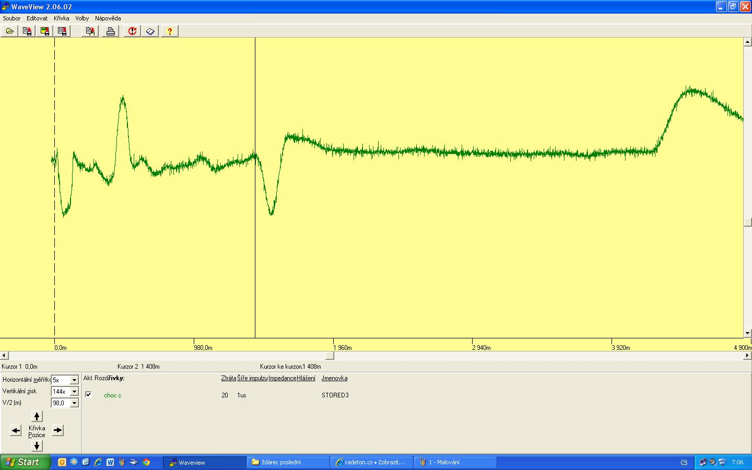Click the open file folder toolbar icon
This screenshot has width=752, height=470.
tap(9, 31)
